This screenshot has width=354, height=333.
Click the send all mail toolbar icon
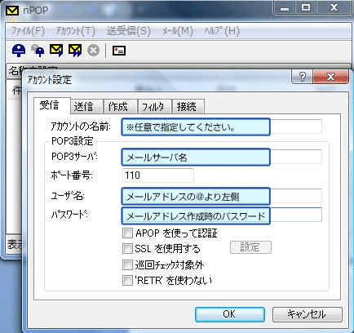point(75,51)
